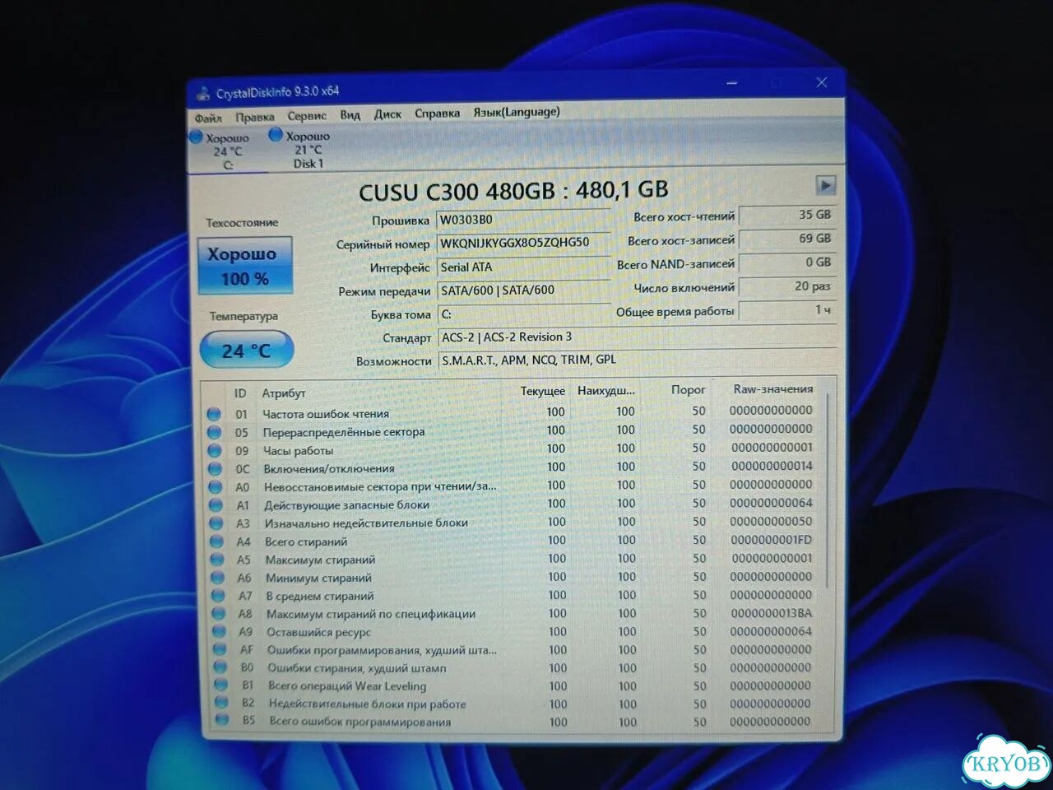1053x790 pixels.
Task: Click raw value 0000000001FD
Action: click(772, 540)
